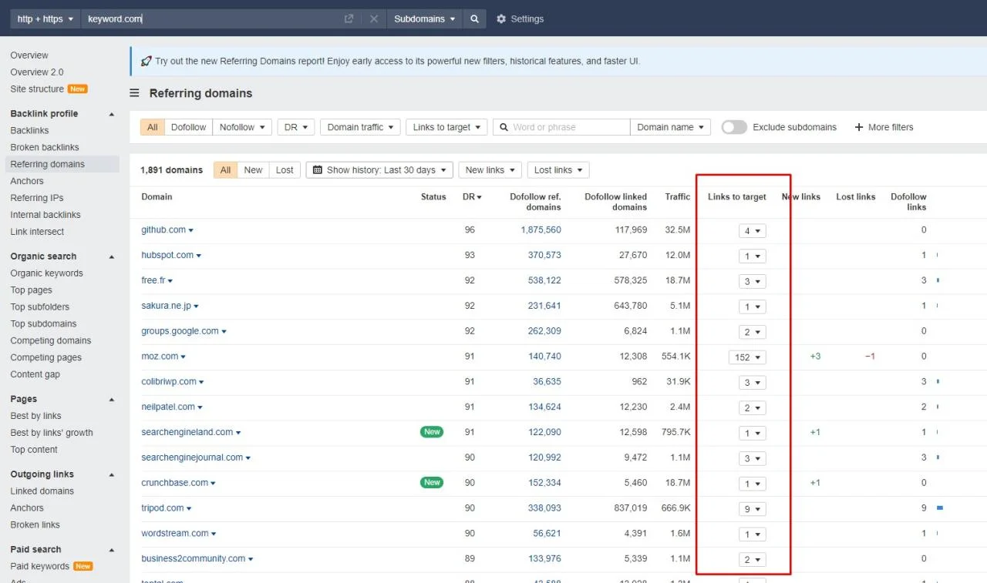987x583 pixels.
Task: Click the More filters button
Action: 884,126
